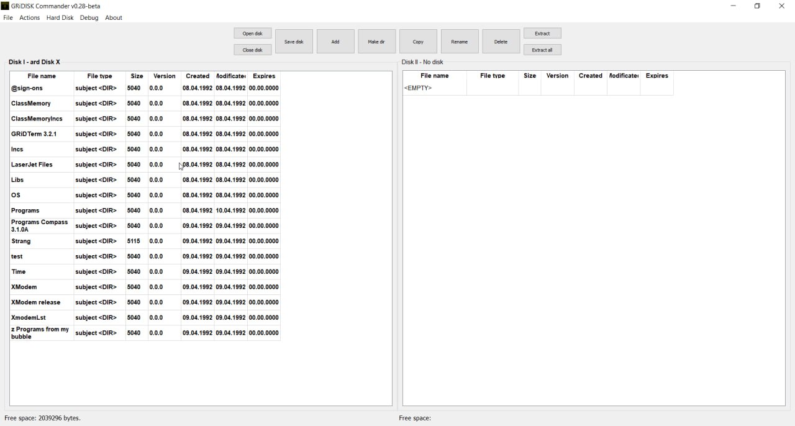Open the File menu
The width and height of the screenshot is (795, 426).
[x=8, y=18]
